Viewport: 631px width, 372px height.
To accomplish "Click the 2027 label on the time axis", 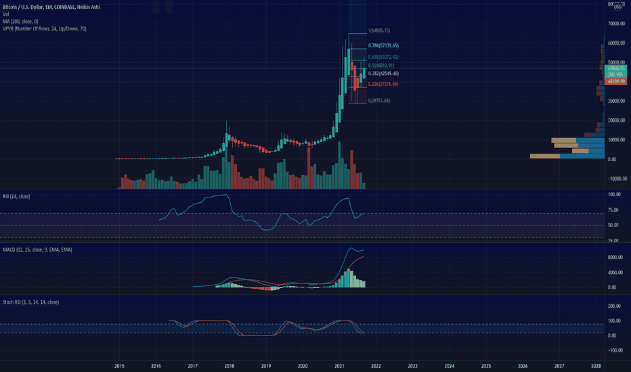I will click(x=559, y=366).
